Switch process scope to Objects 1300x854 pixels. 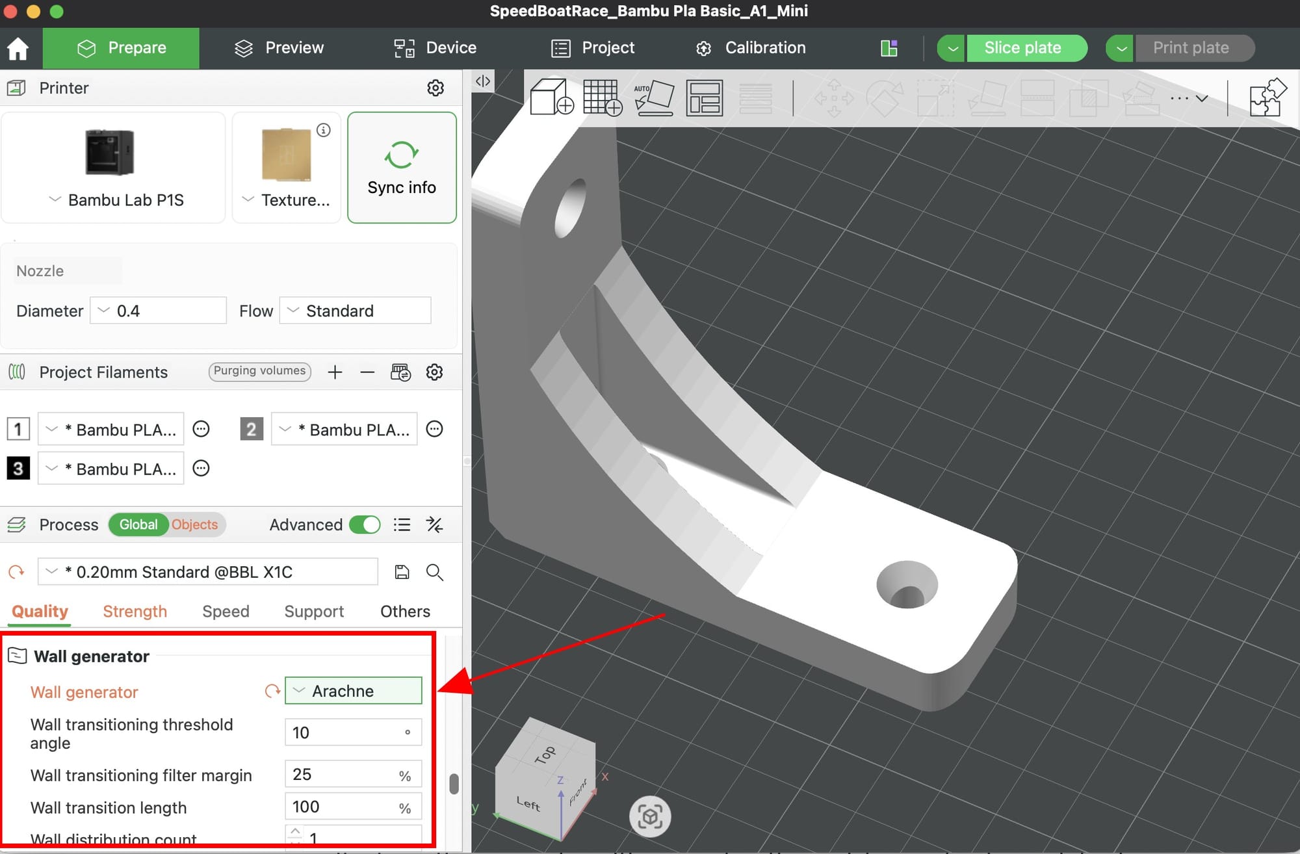pyautogui.click(x=194, y=524)
